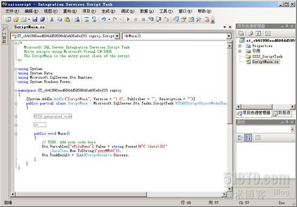Open the vertical Toolbox side tab
Screen dimensions: 297x207
4,35
